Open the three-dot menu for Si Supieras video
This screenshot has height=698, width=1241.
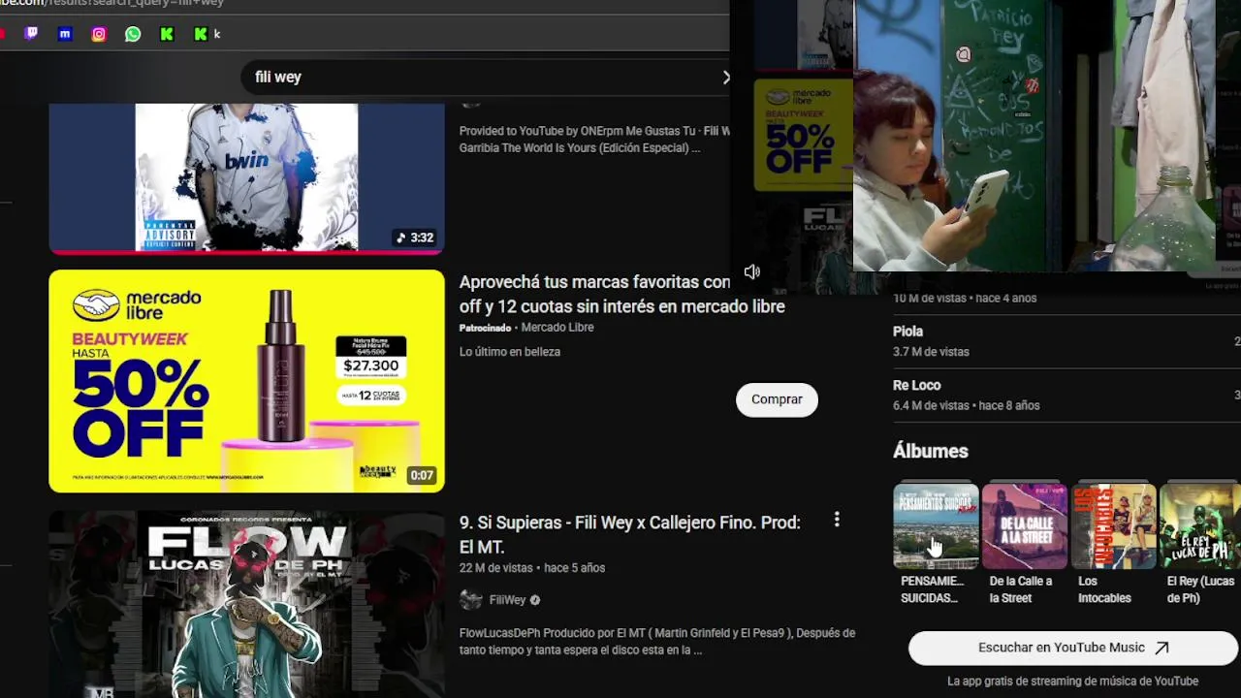(837, 521)
